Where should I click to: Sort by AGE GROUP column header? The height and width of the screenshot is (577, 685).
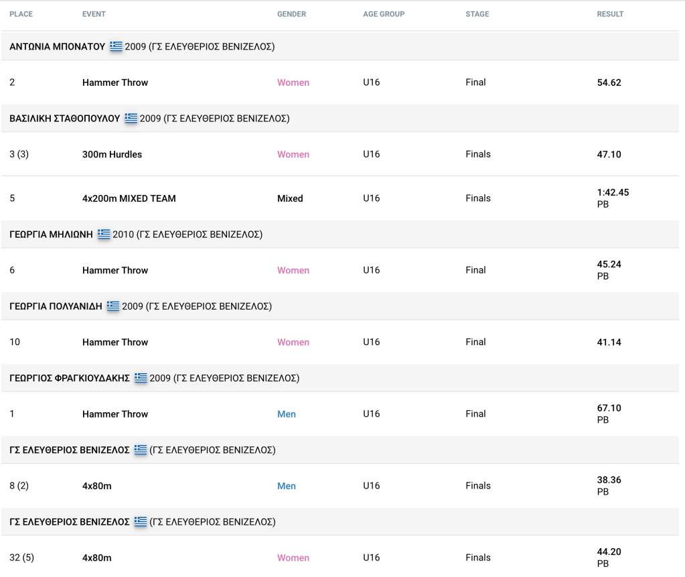pos(384,14)
